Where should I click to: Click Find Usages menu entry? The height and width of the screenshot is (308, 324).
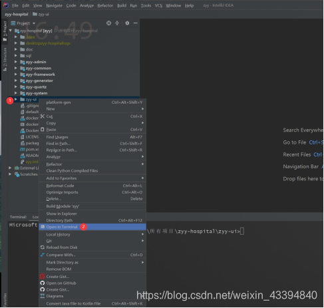click(x=92, y=137)
